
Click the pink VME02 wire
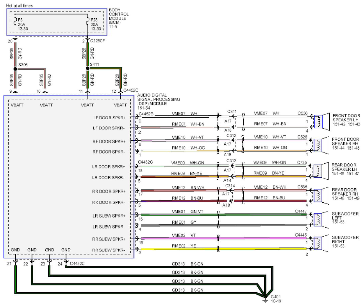223,238
